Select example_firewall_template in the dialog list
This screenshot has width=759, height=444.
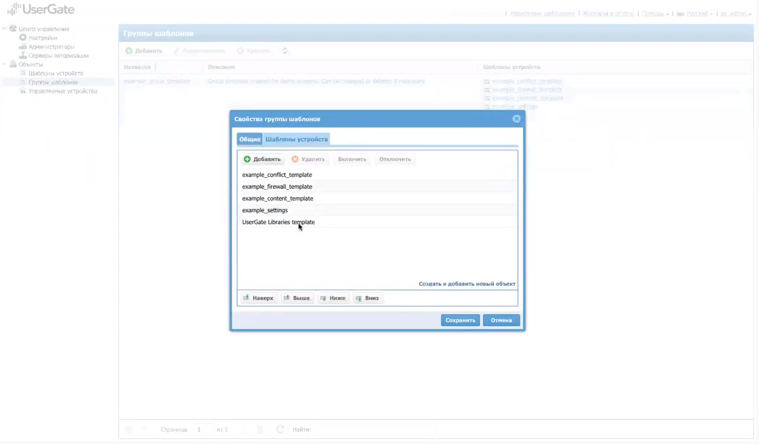(x=377, y=187)
